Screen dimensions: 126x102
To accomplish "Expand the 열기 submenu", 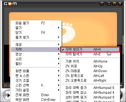I will (x=36, y=28).
